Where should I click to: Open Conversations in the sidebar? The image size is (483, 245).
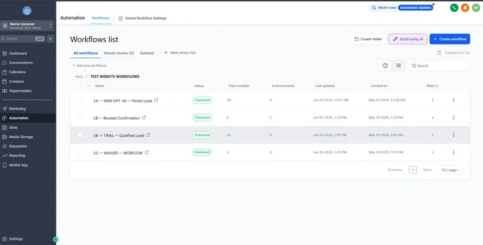[x=20, y=62]
